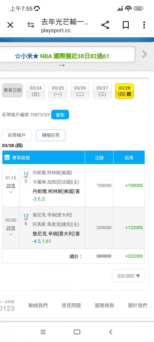This screenshot has height=342, width=154.
Task: Tap Android back navigation arrow
Action: [x=111, y=332]
